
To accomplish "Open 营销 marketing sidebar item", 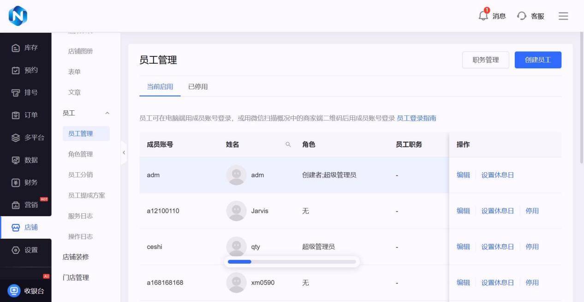I will click(x=25, y=205).
